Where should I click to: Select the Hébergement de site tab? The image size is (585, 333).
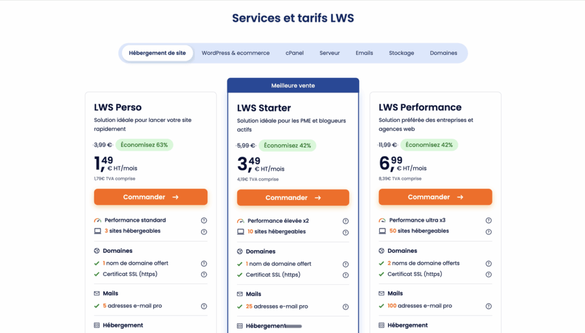point(157,53)
